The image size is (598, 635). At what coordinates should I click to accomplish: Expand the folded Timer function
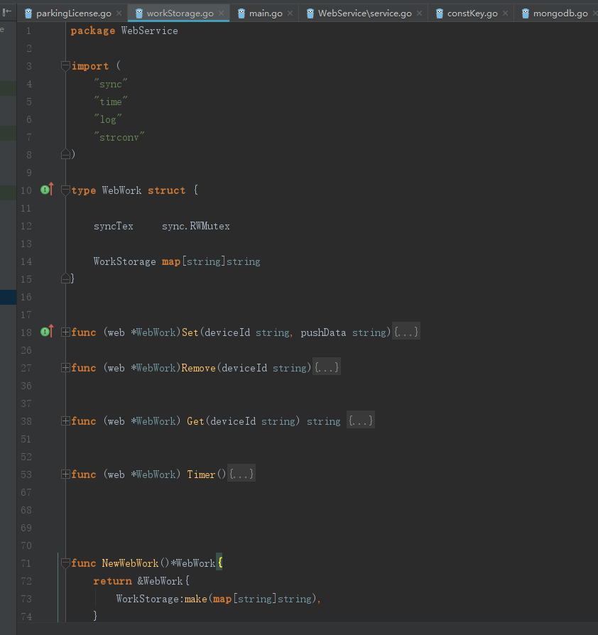click(x=65, y=474)
